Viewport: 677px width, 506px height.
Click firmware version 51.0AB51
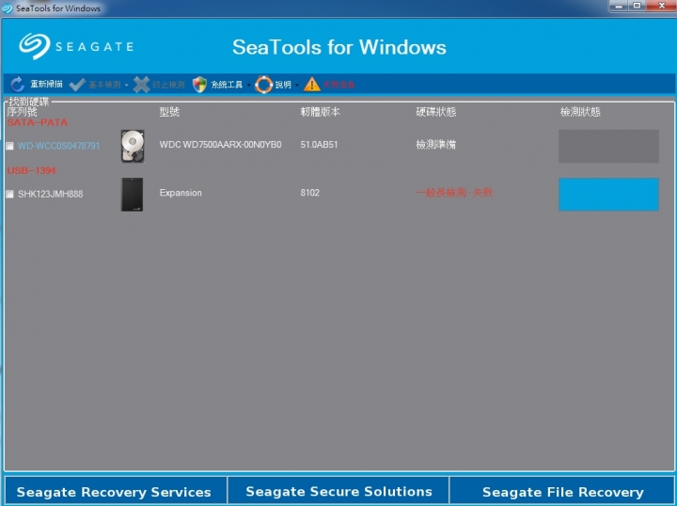coord(319,145)
